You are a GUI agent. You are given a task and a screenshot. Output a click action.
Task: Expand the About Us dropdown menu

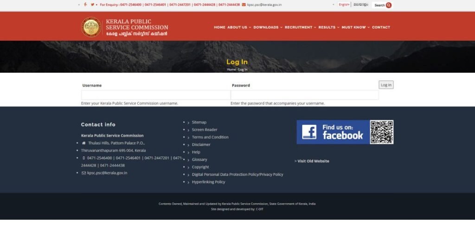(x=239, y=27)
